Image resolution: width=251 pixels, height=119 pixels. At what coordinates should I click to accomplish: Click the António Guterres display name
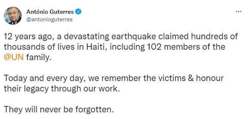[50, 12]
